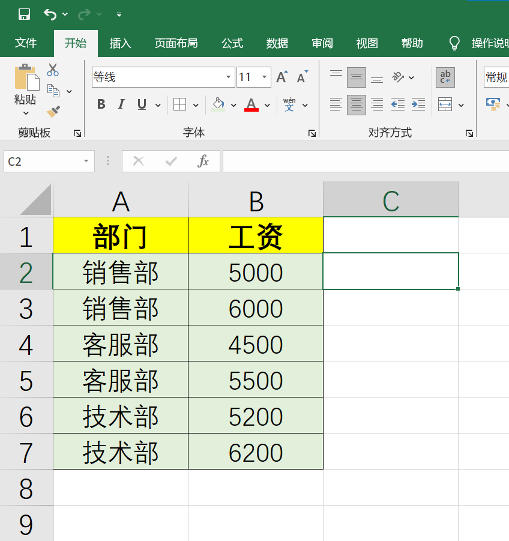Image resolution: width=509 pixels, height=541 pixels.
Task: Click the wén phonetic guide icon
Action: pos(289,104)
